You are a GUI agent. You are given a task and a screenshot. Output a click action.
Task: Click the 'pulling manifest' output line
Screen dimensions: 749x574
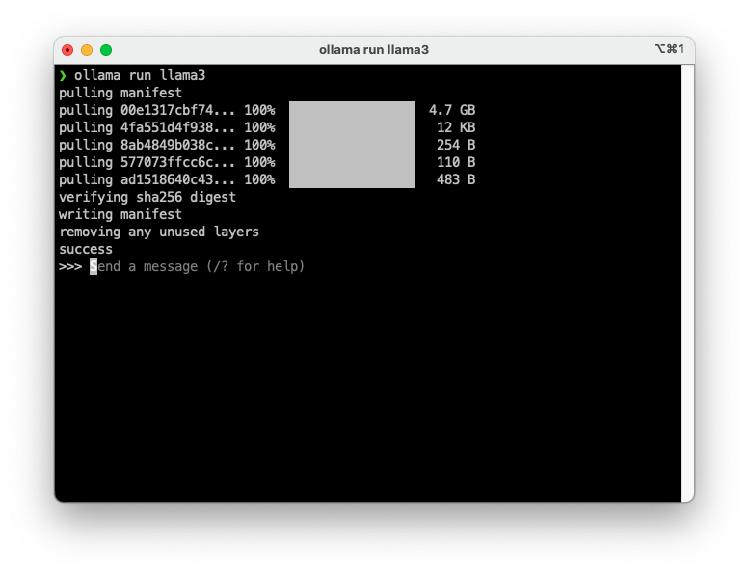(120, 93)
